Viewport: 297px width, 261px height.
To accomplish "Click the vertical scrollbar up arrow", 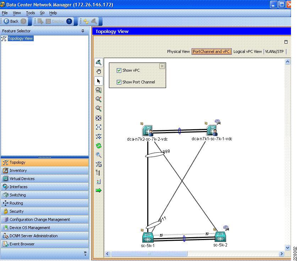I will click(287, 61).
